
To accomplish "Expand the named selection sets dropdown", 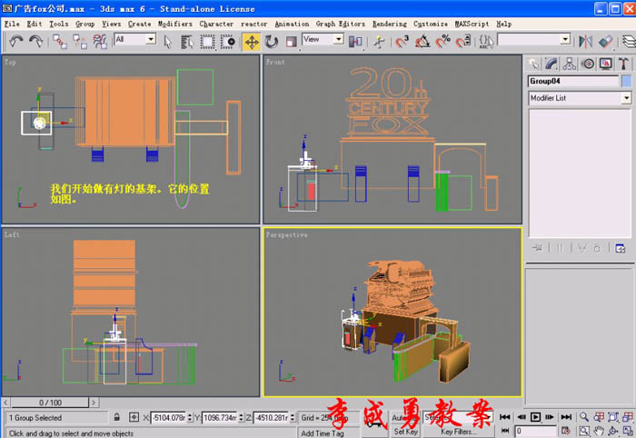I will pos(565,39).
